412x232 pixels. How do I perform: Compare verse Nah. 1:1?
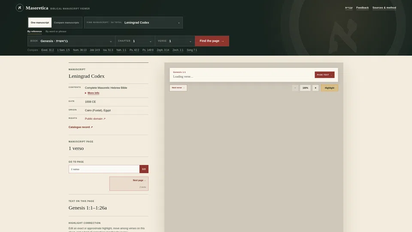tap(121, 50)
